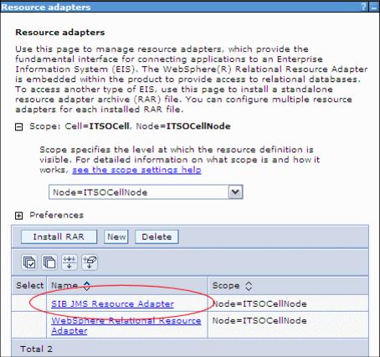
Task: Collapse the Scope section
Action: pyautogui.click(x=18, y=127)
